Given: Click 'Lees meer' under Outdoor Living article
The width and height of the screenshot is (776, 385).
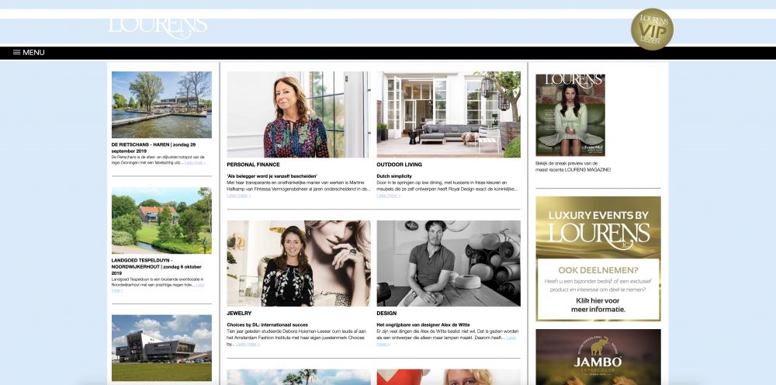Looking at the screenshot, I should tap(389, 196).
